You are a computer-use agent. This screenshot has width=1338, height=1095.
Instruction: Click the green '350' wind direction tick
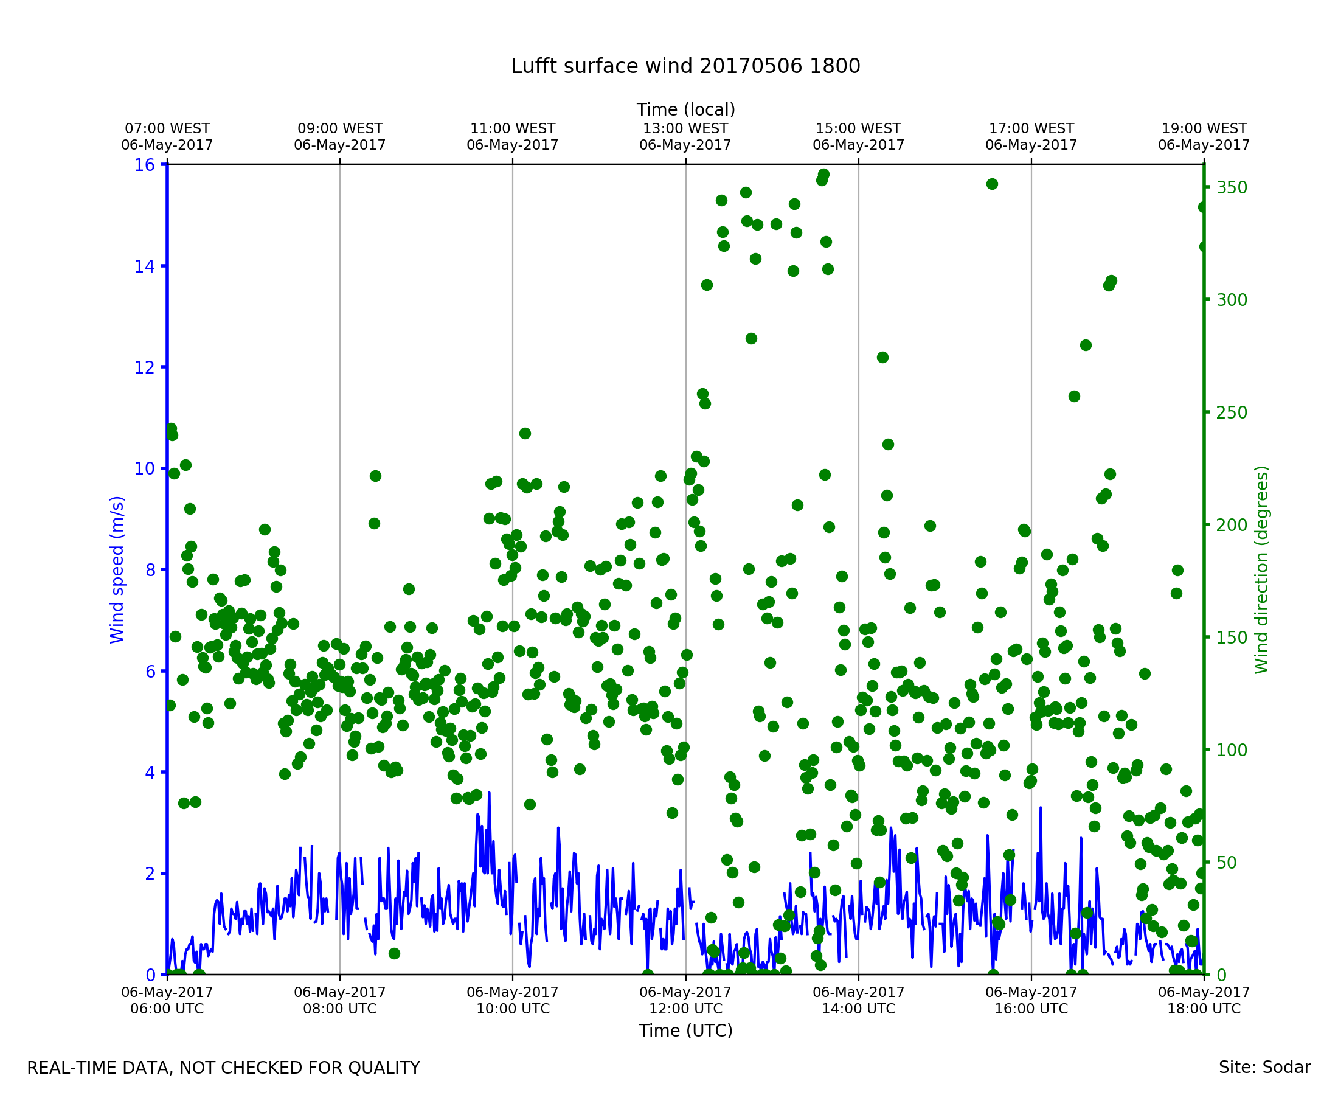coord(1232,188)
